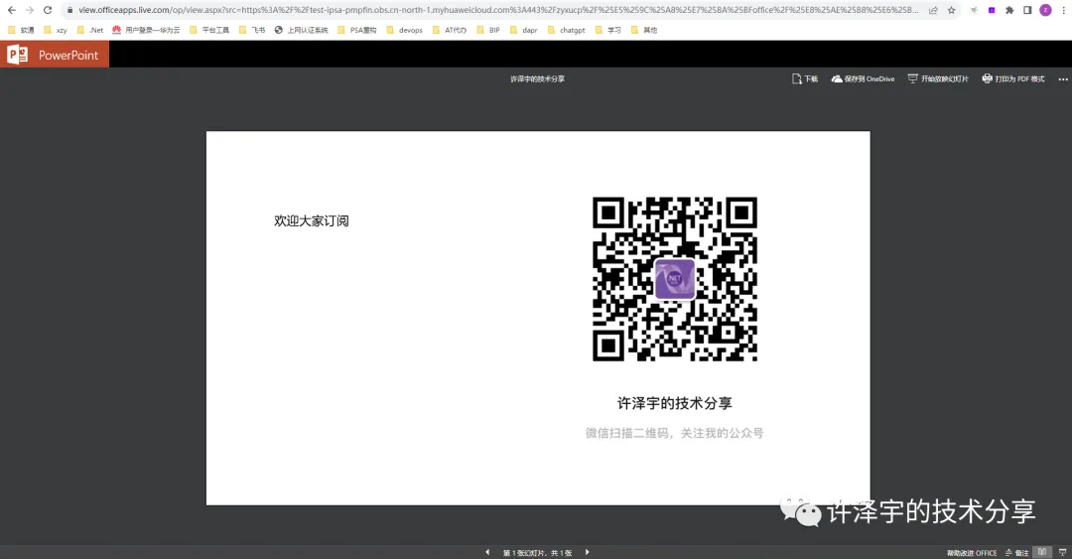Go to previous slide arrow
The height and width of the screenshot is (559, 1072).
[487, 552]
